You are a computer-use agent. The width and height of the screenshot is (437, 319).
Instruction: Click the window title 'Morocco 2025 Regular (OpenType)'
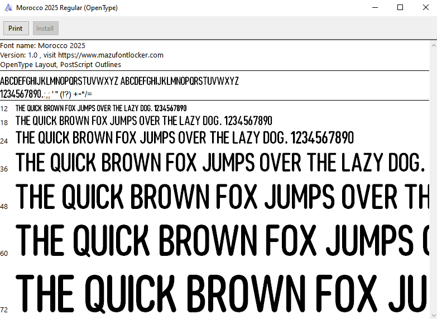67,8
